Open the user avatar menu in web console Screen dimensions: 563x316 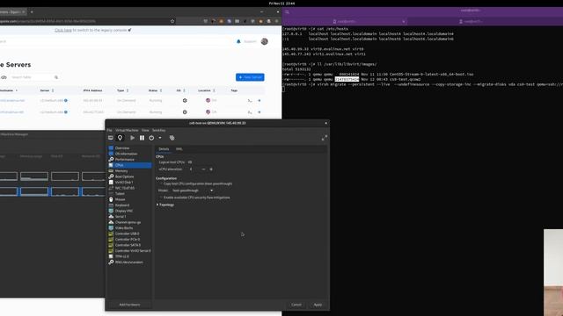point(264,41)
